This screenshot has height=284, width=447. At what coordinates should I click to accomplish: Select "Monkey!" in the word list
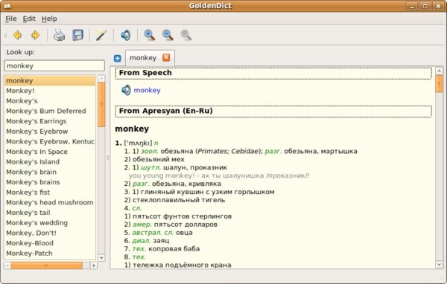50,91
